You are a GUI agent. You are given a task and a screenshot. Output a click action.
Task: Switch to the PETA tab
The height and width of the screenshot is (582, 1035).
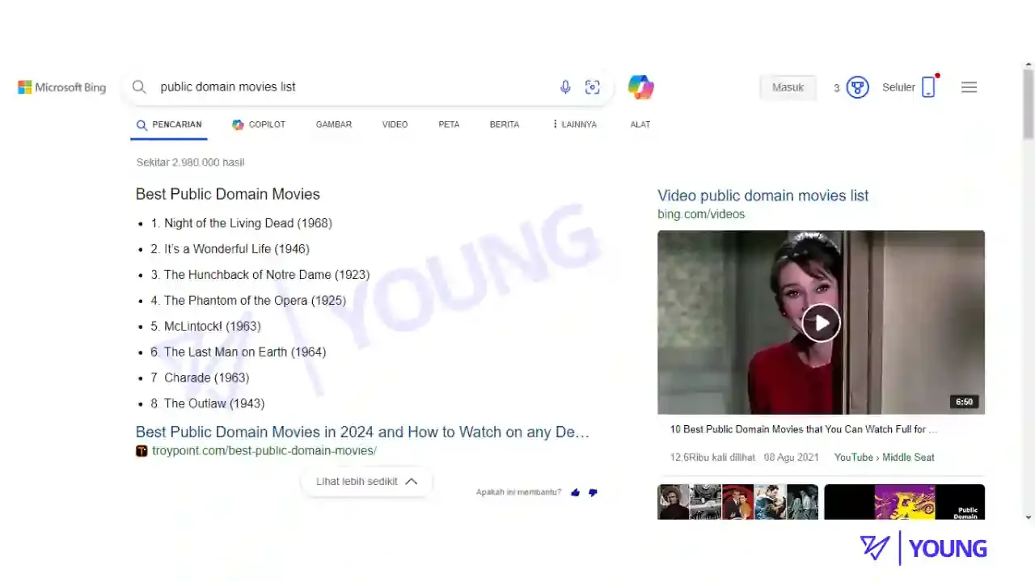coord(449,124)
